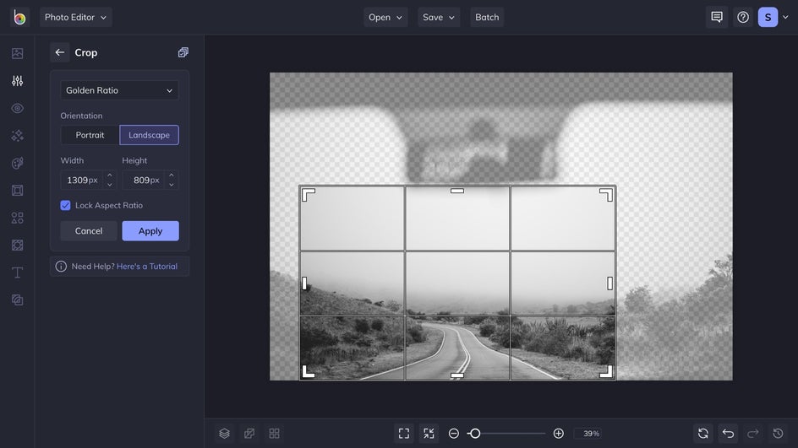Toggle the grid view icon
This screenshot has height=448, width=798.
click(274, 434)
